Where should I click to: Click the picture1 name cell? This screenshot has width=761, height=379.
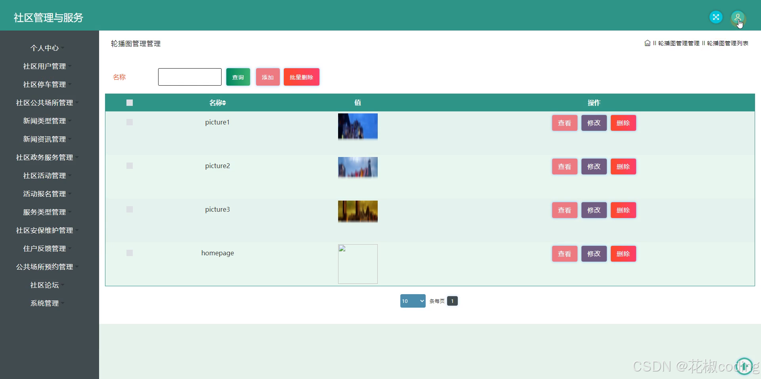point(217,122)
